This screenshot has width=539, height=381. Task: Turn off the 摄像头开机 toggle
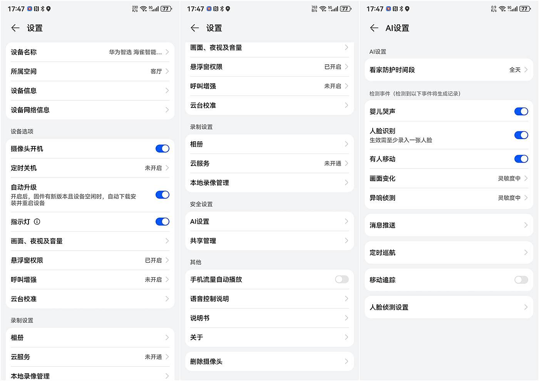pyautogui.click(x=162, y=148)
